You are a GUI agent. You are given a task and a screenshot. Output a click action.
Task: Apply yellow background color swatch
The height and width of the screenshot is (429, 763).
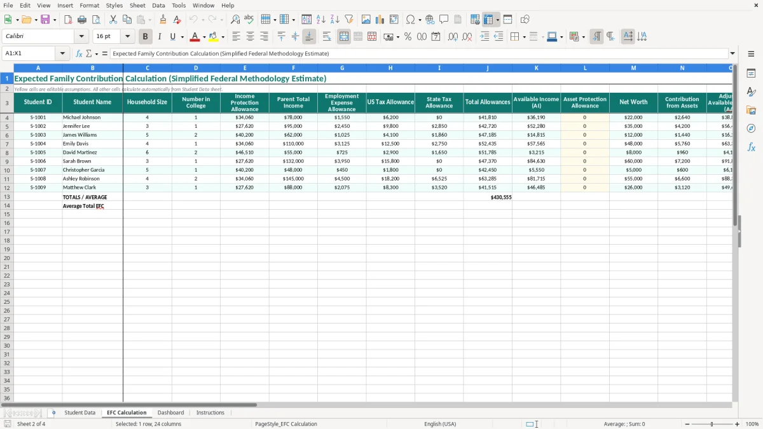213,37
